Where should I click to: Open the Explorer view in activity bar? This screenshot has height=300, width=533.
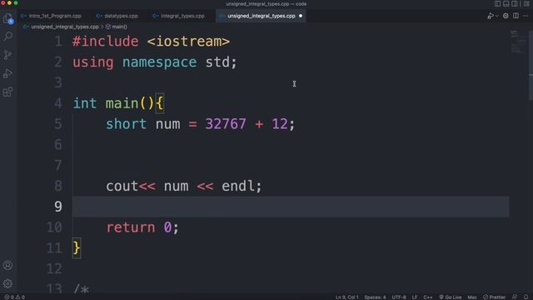(7, 18)
